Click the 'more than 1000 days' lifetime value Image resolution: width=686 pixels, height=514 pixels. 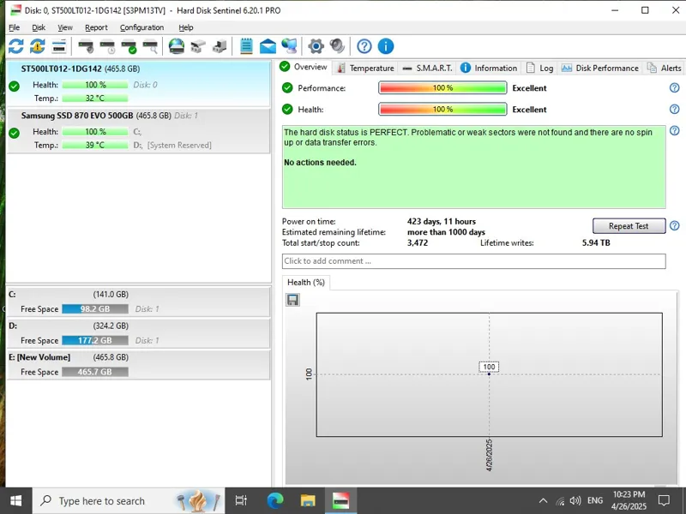click(x=446, y=232)
